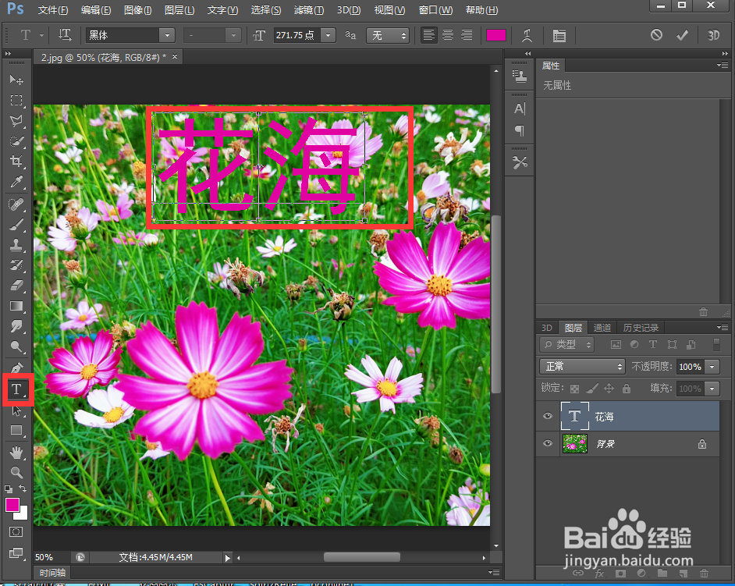Open the layer opacity dropdown
This screenshot has width=735, height=586.
[x=712, y=367]
